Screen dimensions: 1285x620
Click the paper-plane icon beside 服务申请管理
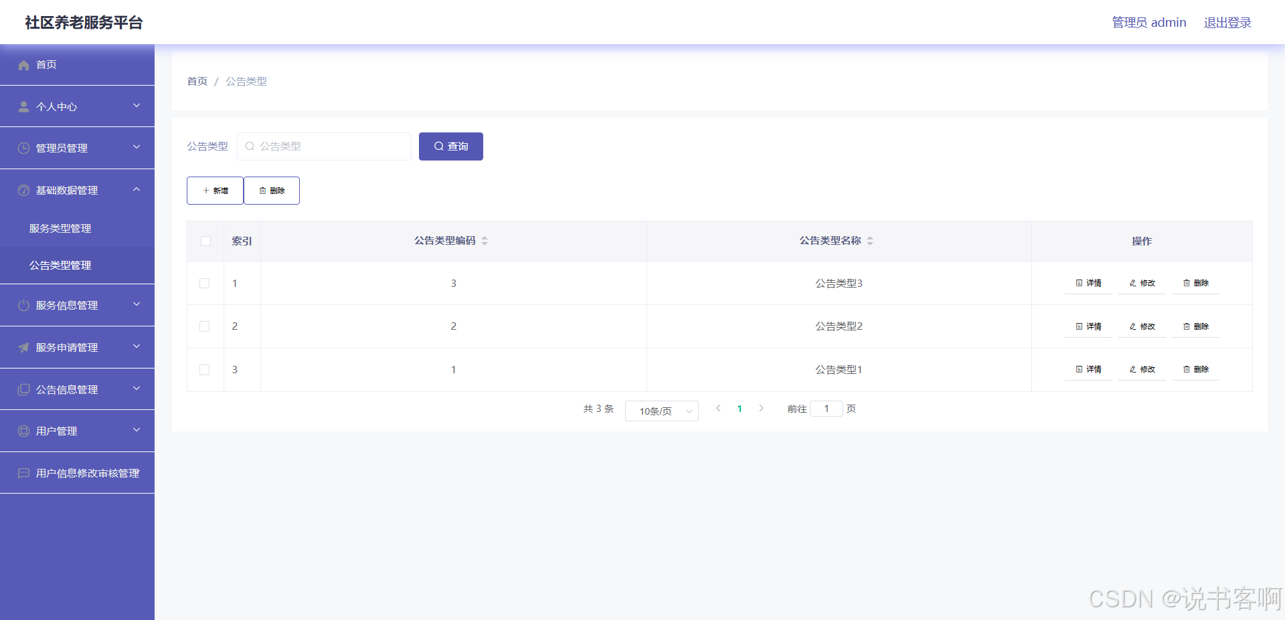23,347
